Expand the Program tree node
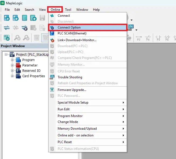Screen dimensions: 176x159 tap(12, 60)
